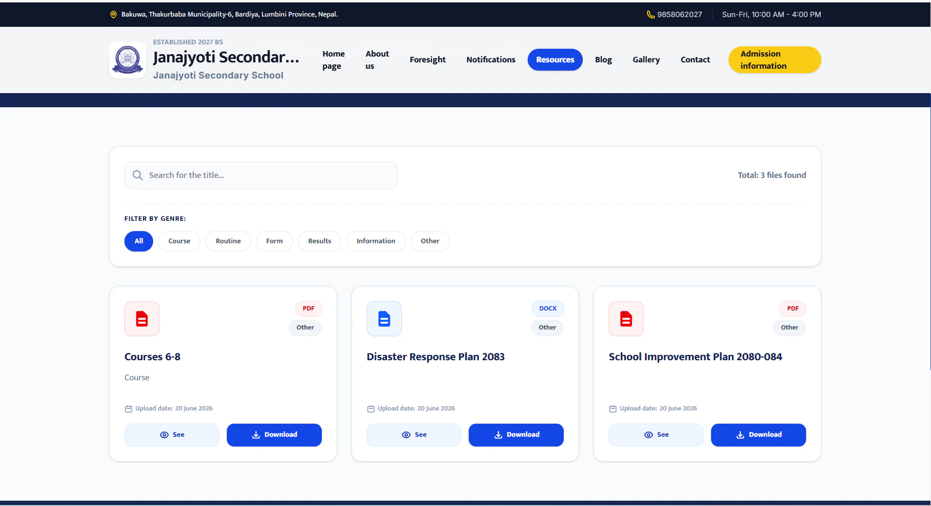931x506 pixels.
Task: Filter files by Course genre
Action: pos(179,241)
